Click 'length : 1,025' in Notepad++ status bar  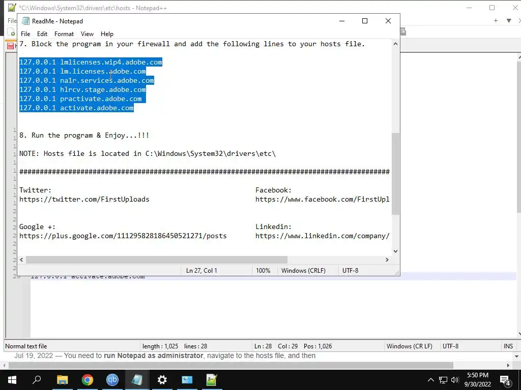(x=160, y=346)
